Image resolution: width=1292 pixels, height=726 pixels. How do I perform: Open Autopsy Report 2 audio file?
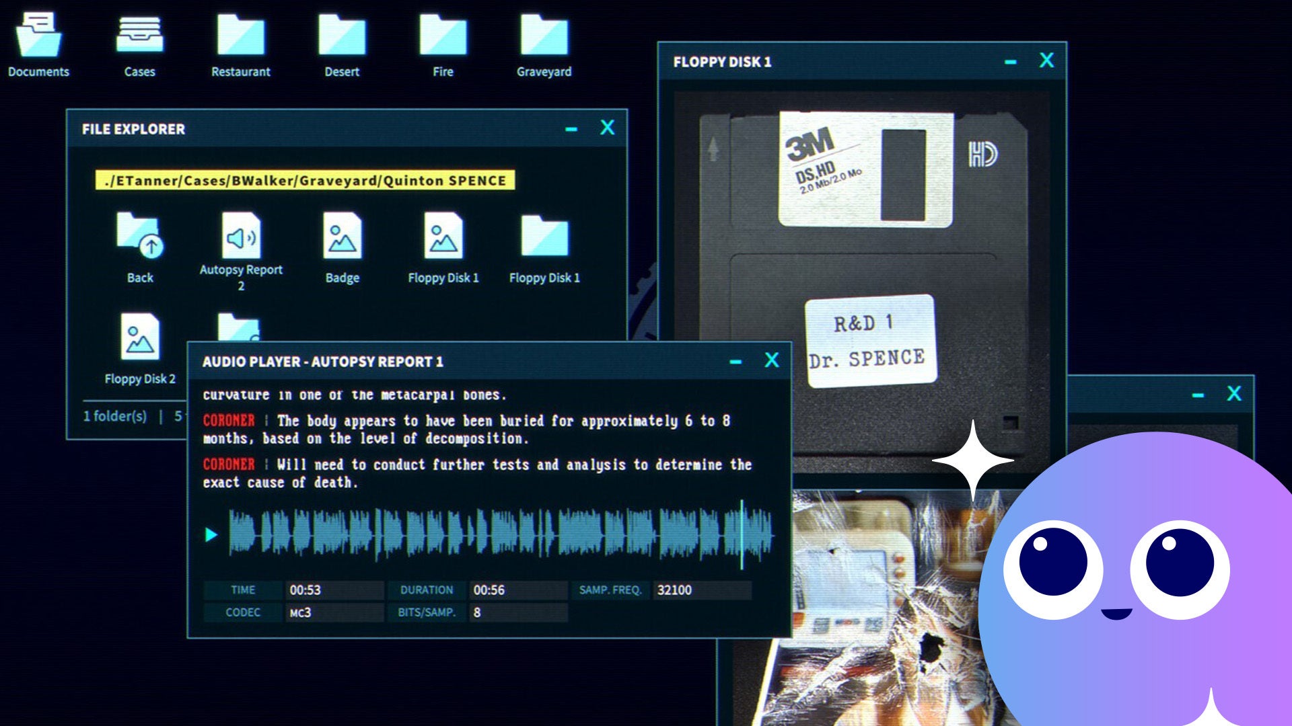pyautogui.click(x=241, y=237)
